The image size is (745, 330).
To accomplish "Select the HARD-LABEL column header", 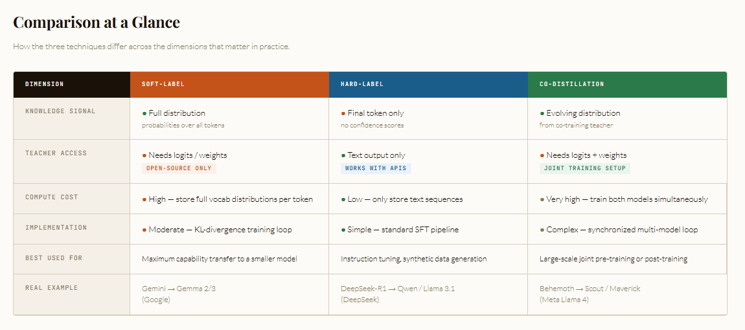I will (x=428, y=85).
